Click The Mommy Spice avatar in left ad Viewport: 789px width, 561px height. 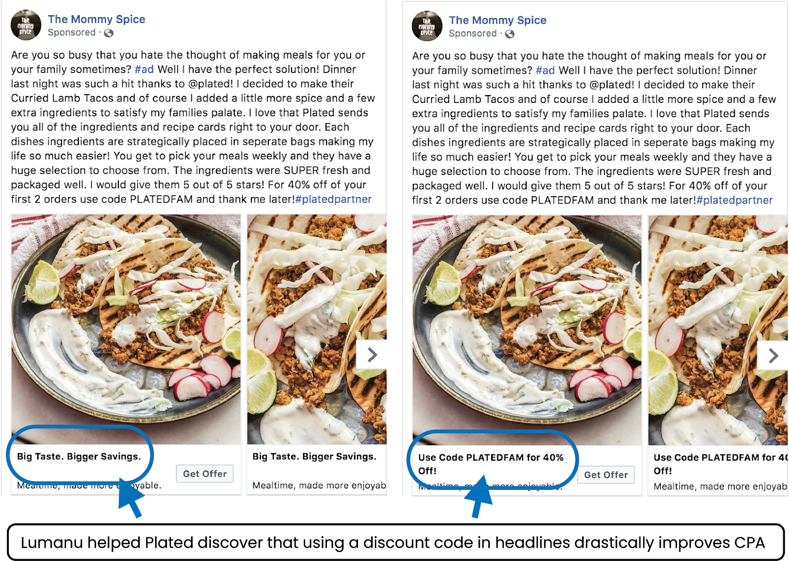click(x=26, y=25)
